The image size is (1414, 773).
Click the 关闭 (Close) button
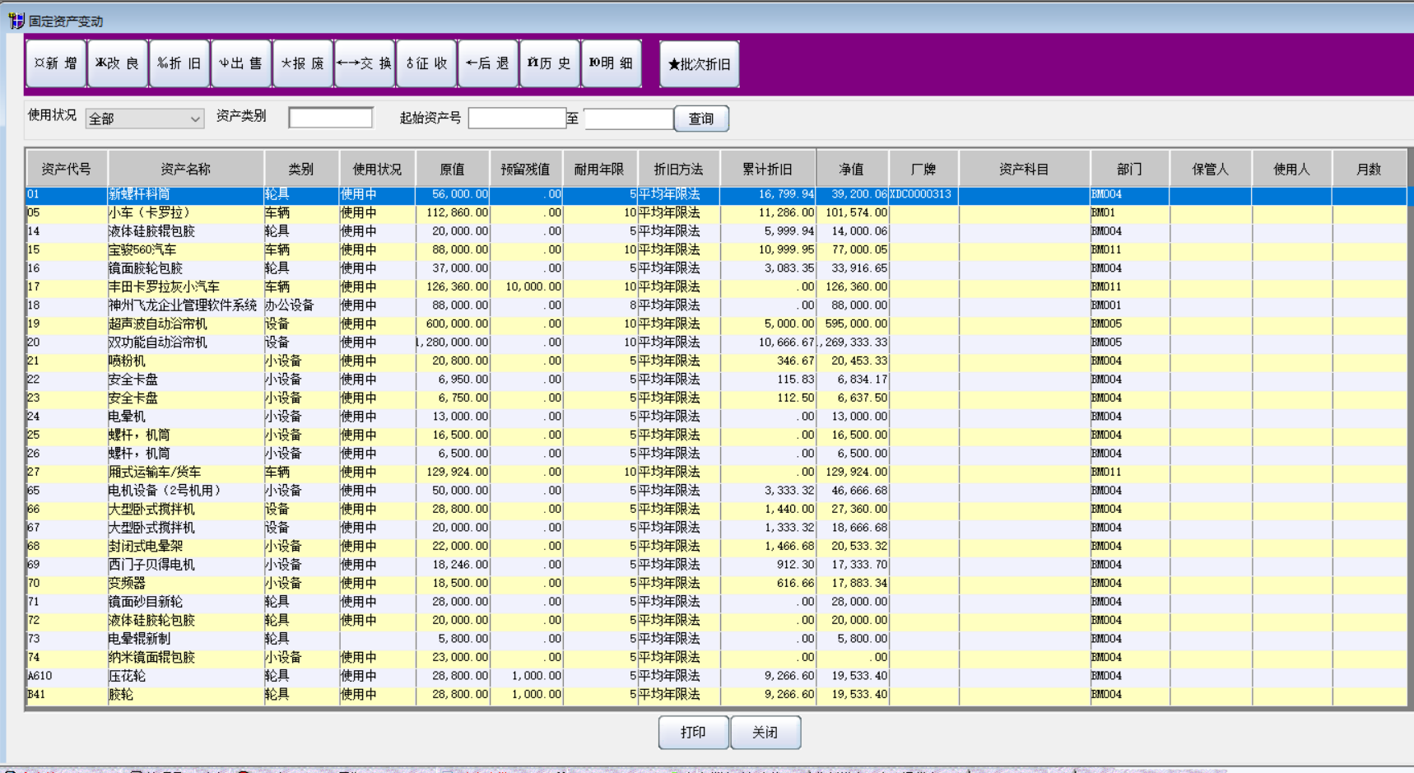tap(765, 733)
